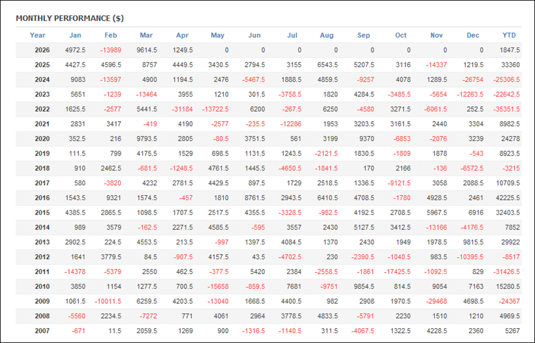Select the 2009 November value -29468
This screenshot has height=343, width=535.
click(436, 301)
